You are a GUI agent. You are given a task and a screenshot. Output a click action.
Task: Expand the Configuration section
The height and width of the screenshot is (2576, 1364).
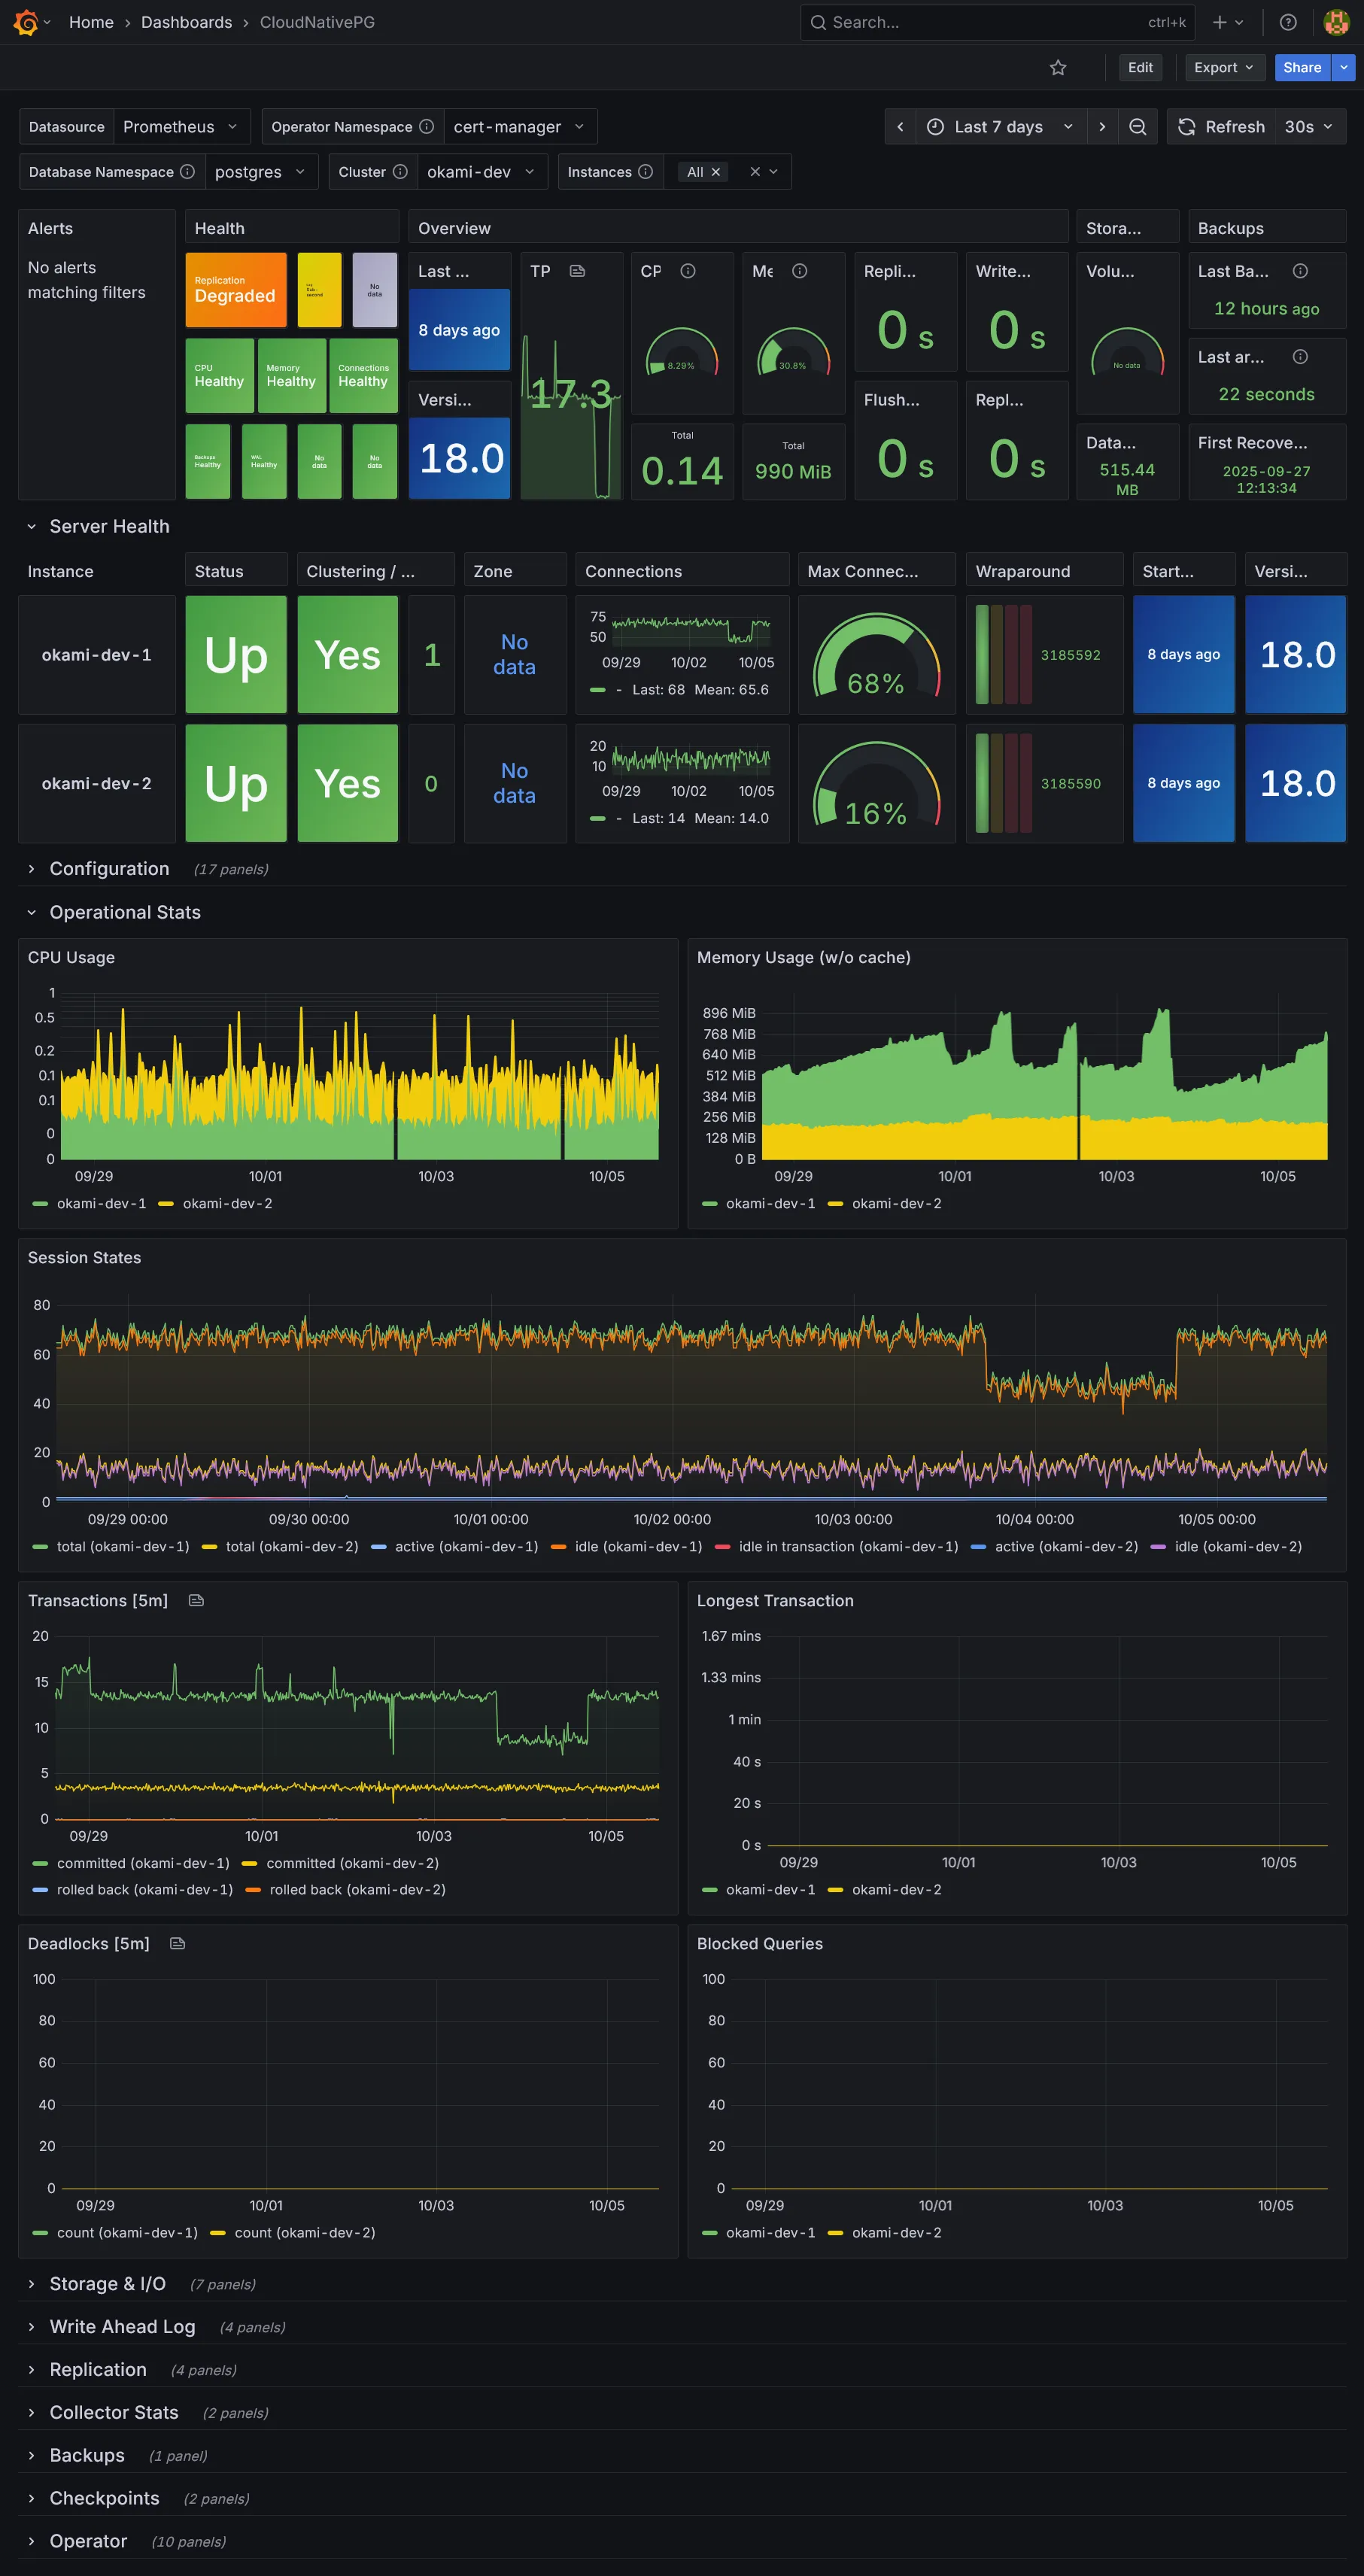[x=109, y=868]
